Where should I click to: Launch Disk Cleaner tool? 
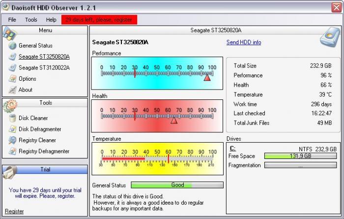coord(33,118)
